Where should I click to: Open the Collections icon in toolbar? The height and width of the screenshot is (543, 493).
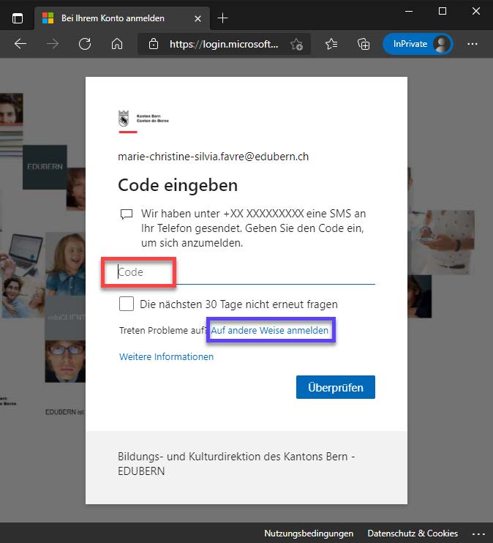click(364, 44)
